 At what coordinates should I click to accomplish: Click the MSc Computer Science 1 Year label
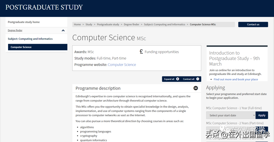point(234,108)
